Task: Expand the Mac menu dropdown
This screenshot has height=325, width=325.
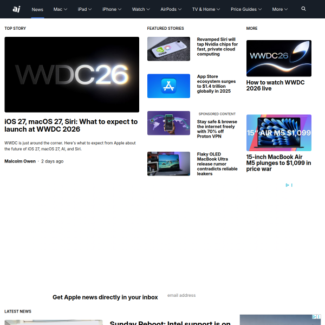Action: click(x=60, y=9)
